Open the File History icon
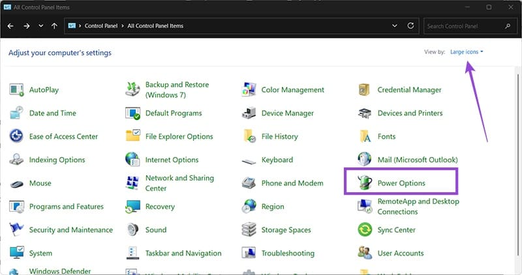 (249, 136)
